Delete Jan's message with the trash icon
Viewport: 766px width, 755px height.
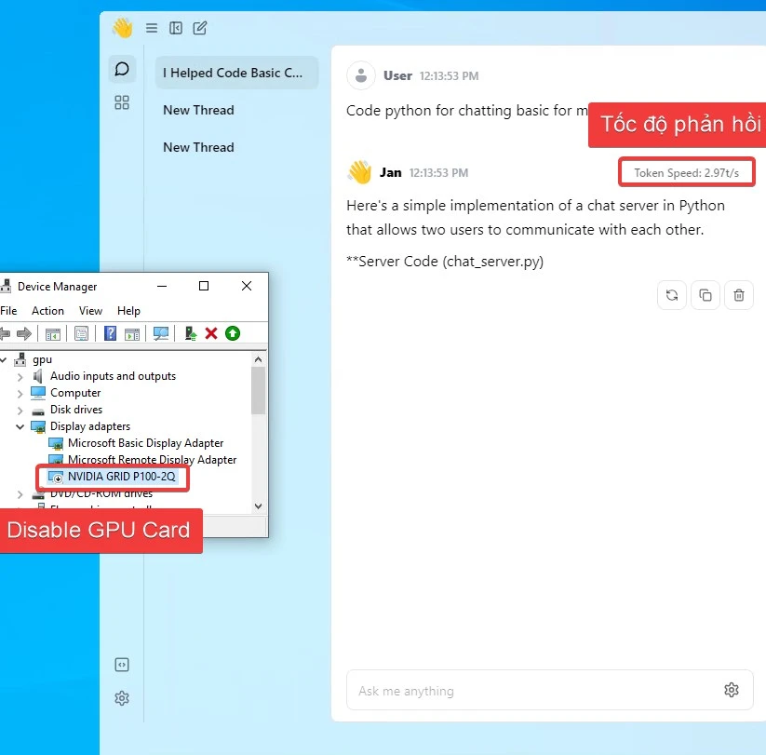click(x=739, y=295)
